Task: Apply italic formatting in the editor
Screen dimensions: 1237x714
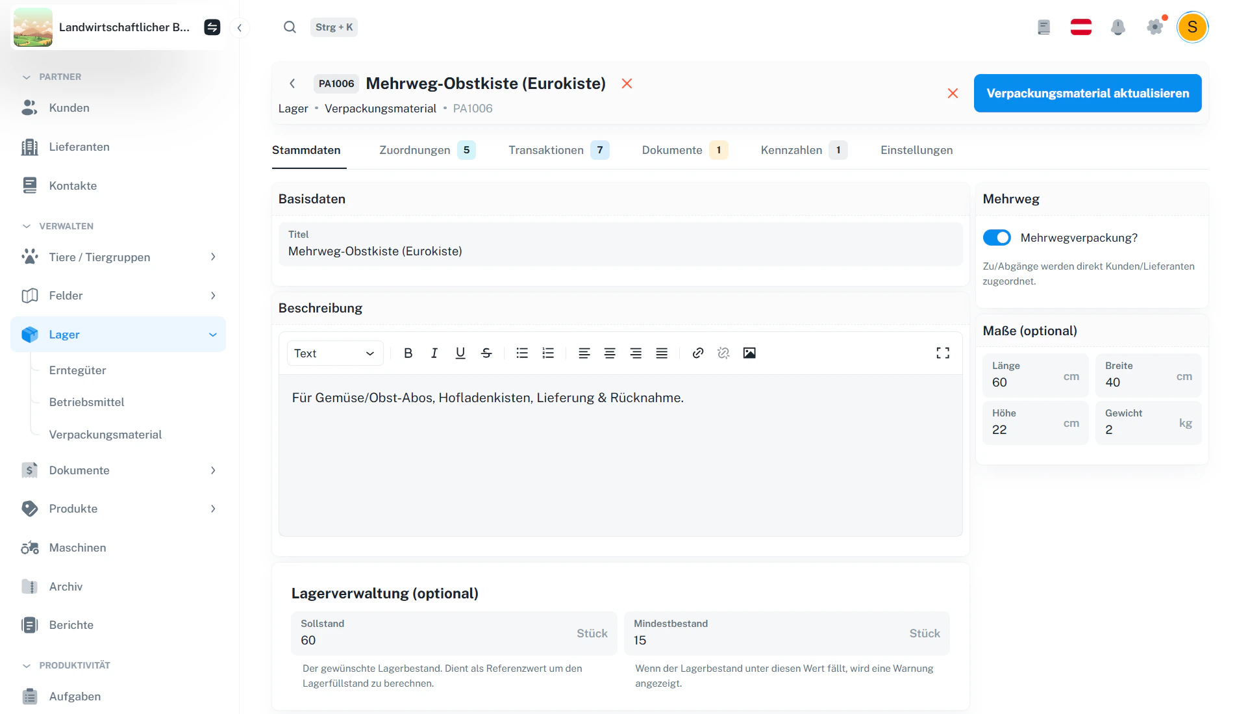Action: click(x=434, y=353)
